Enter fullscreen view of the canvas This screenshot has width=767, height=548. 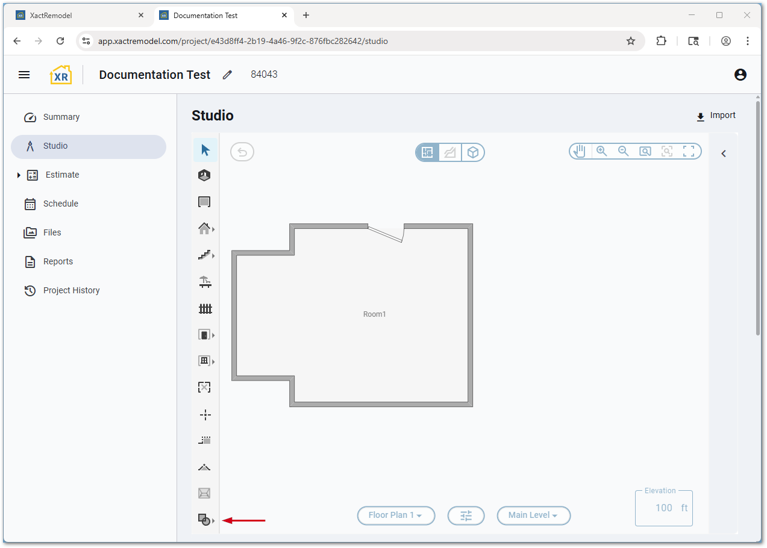689,152
